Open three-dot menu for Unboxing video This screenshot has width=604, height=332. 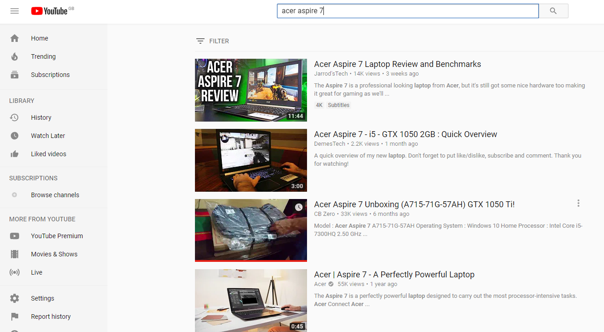pos(578,203)
